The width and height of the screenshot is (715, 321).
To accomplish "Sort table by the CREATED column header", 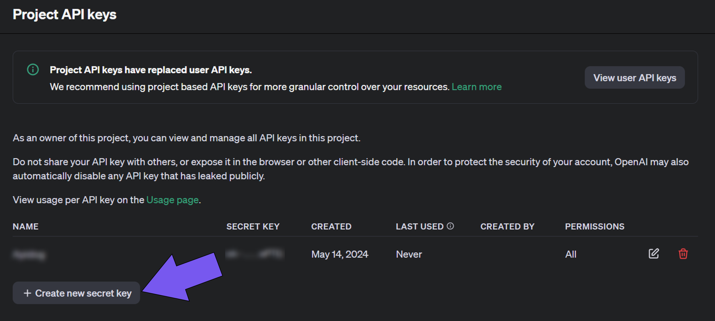I will (331, 226).
